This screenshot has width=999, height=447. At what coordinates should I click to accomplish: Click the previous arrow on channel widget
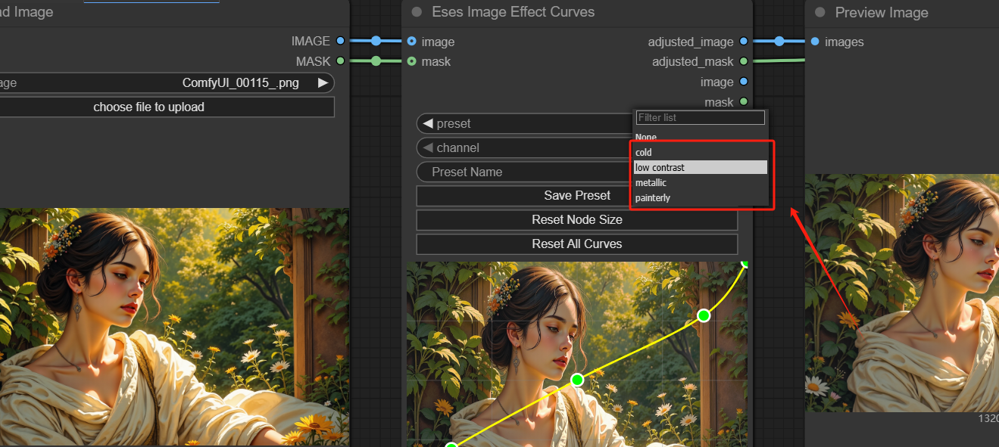pos(428,147)
